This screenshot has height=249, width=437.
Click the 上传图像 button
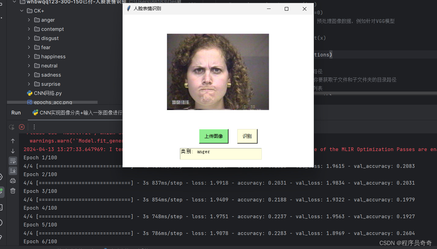click(214, 136)
